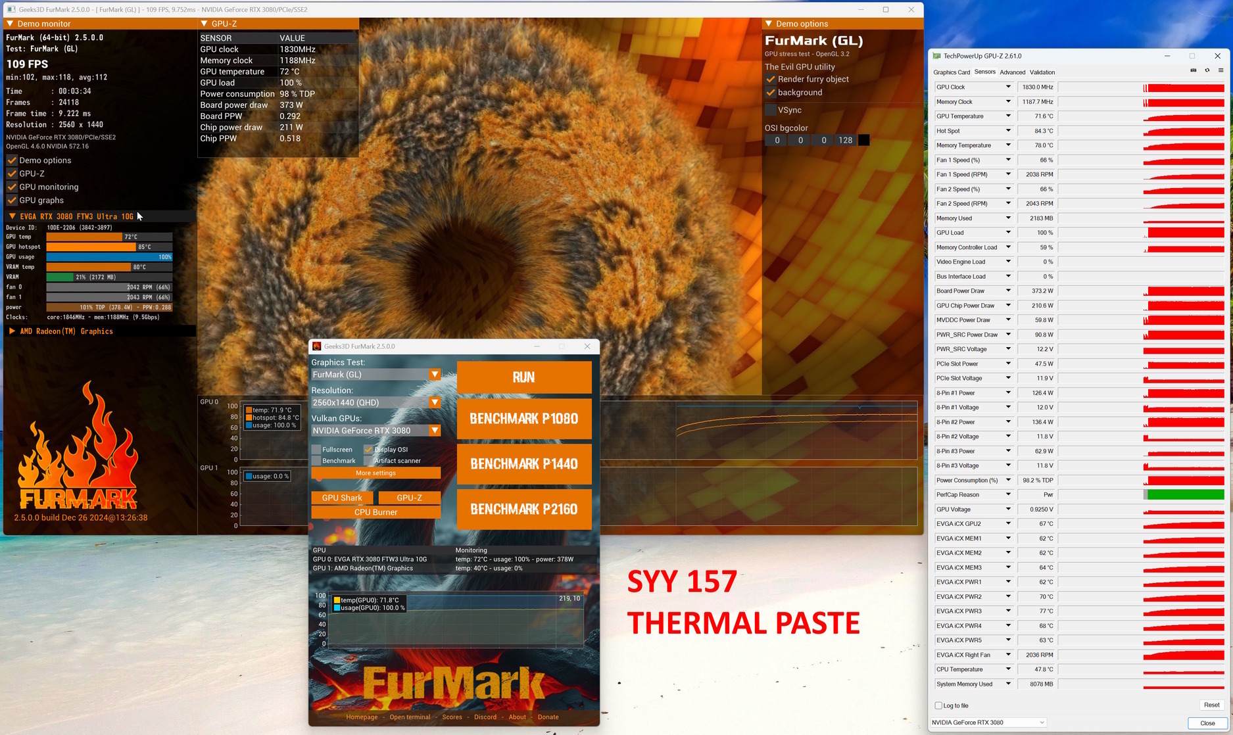Open the GPU selector dropdown in GPU-Z
1233x735 pixels.
pyautogui.click(x=988, y=723)
